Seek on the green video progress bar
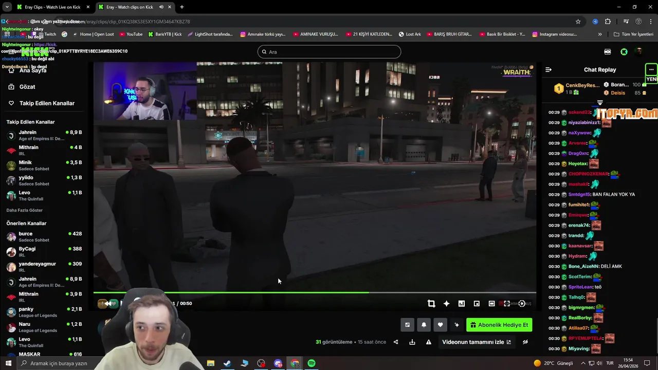Viewport: 658px width, 370px height. (315, 292)
